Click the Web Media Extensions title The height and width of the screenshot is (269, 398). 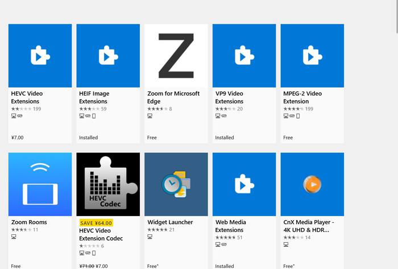230,226
